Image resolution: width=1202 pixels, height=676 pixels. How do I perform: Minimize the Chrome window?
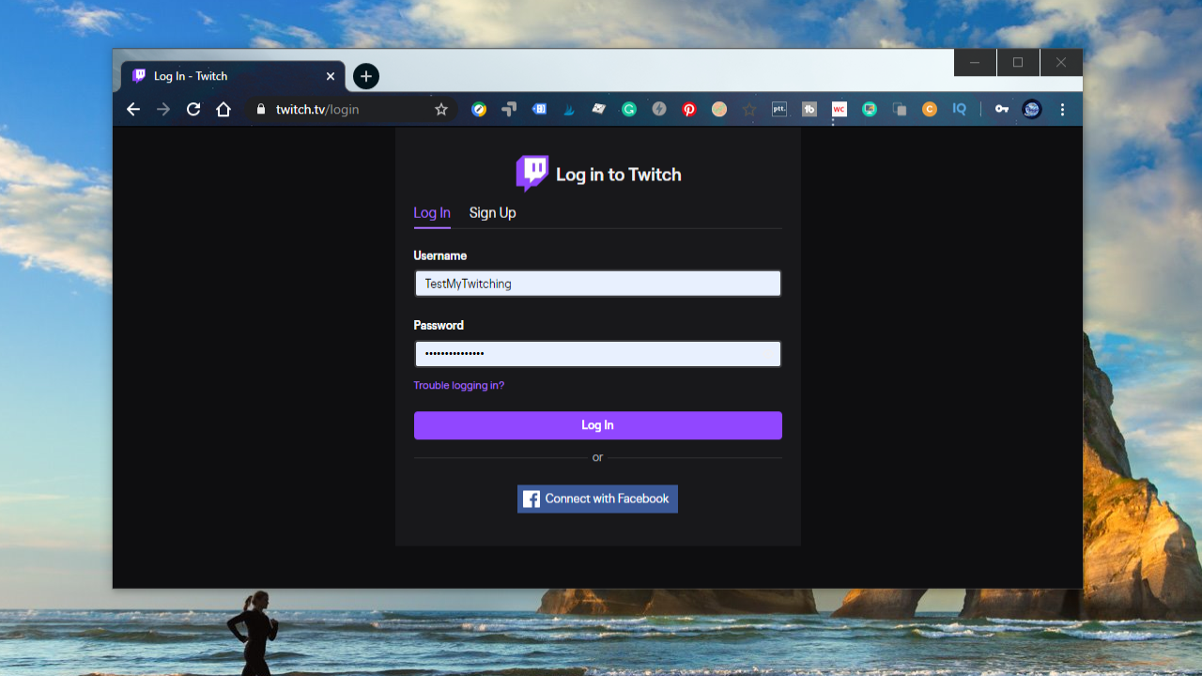pyautogui.click(x=975, y=62)
